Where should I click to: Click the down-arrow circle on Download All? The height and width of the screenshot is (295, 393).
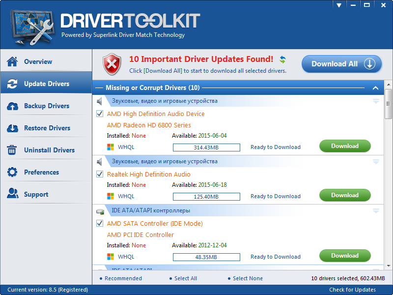click(x=370, y=64)
